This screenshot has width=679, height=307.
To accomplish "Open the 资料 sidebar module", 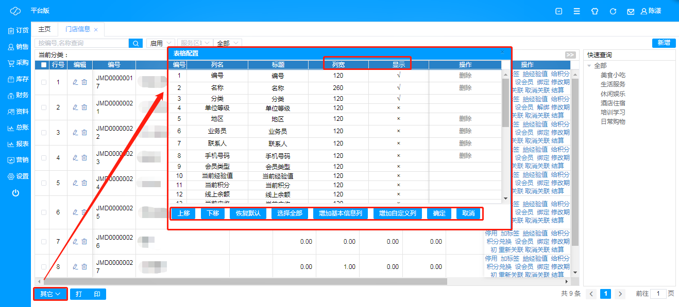I will click(18, 111).
